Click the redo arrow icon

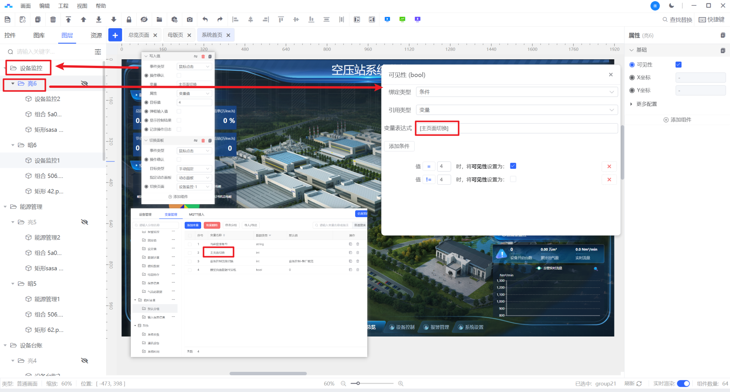tap(220, 19)
